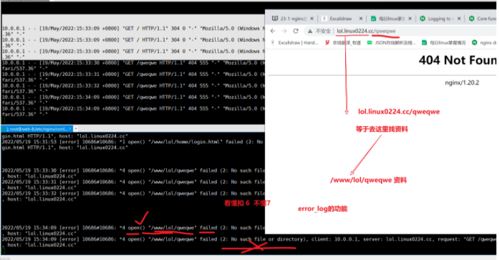
Task: Open the 在线翻译_有道 bookmark
Action: point(343,42)
